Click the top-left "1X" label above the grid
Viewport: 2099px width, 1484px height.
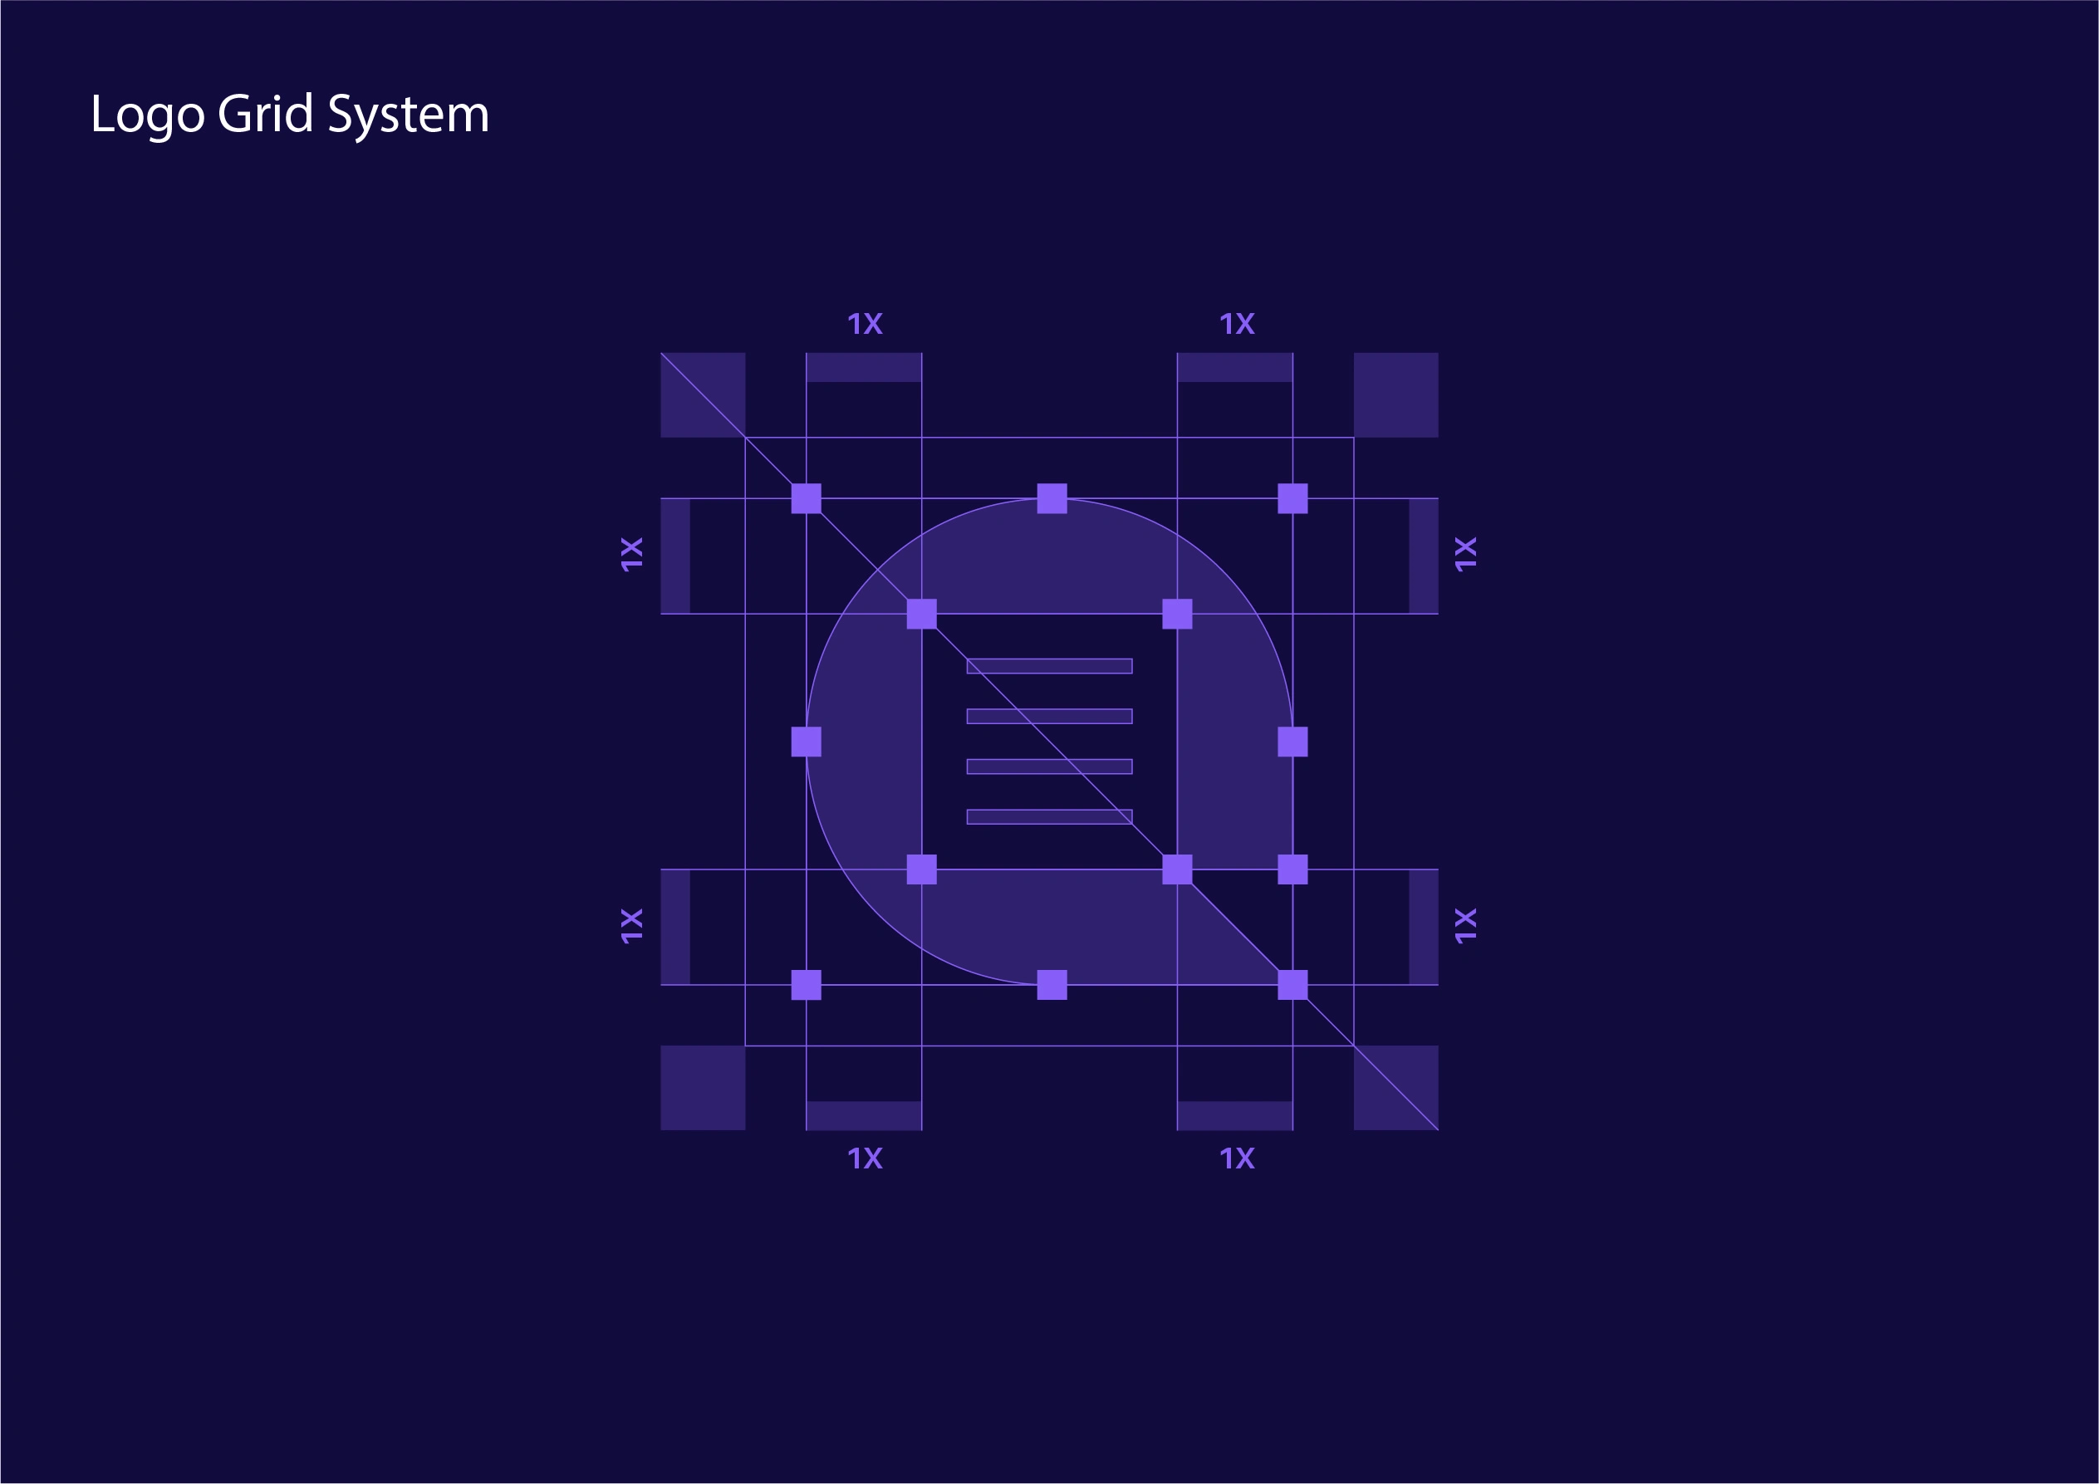click(865, 324)
